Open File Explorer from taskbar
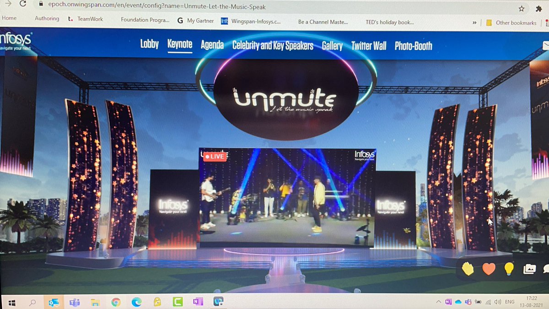This screenshot has width=549, height=309. point(95,302)
